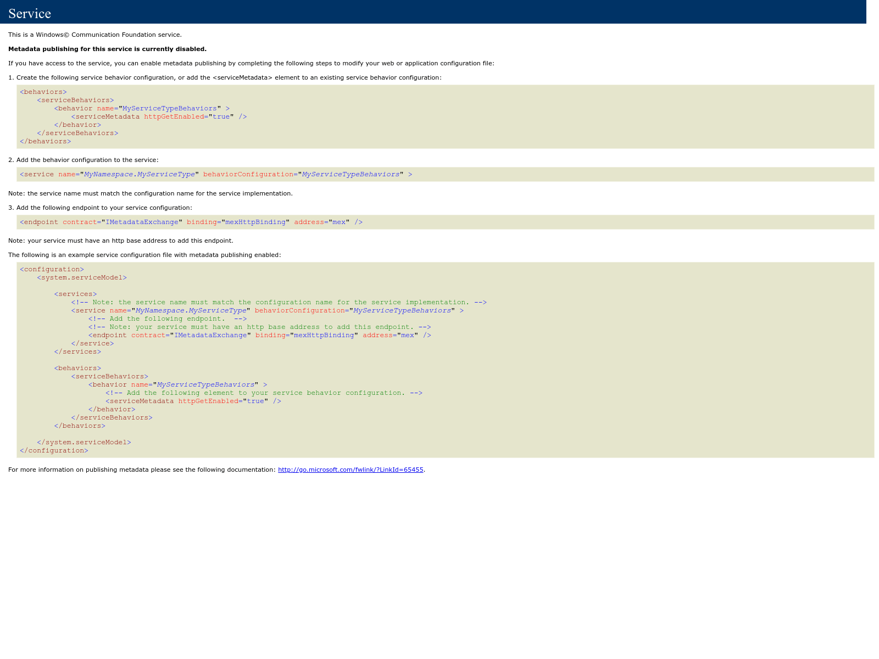The image size is (879, 659).
Task: Click comment "<!-- Note: your service must have an http base address"
Action: pyautogui.click(x=259, y=327)
